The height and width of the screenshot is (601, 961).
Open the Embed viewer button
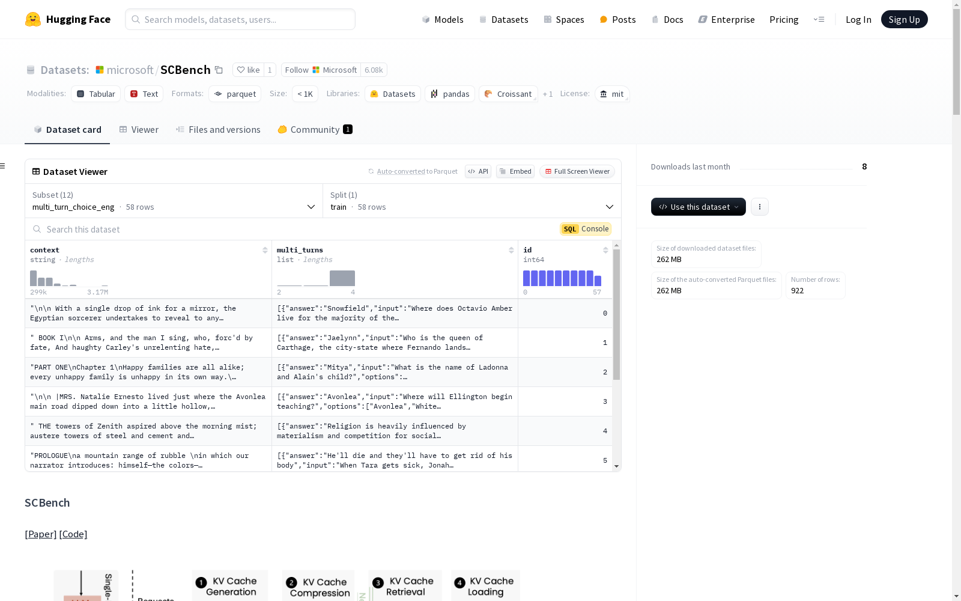coord(515,171)
